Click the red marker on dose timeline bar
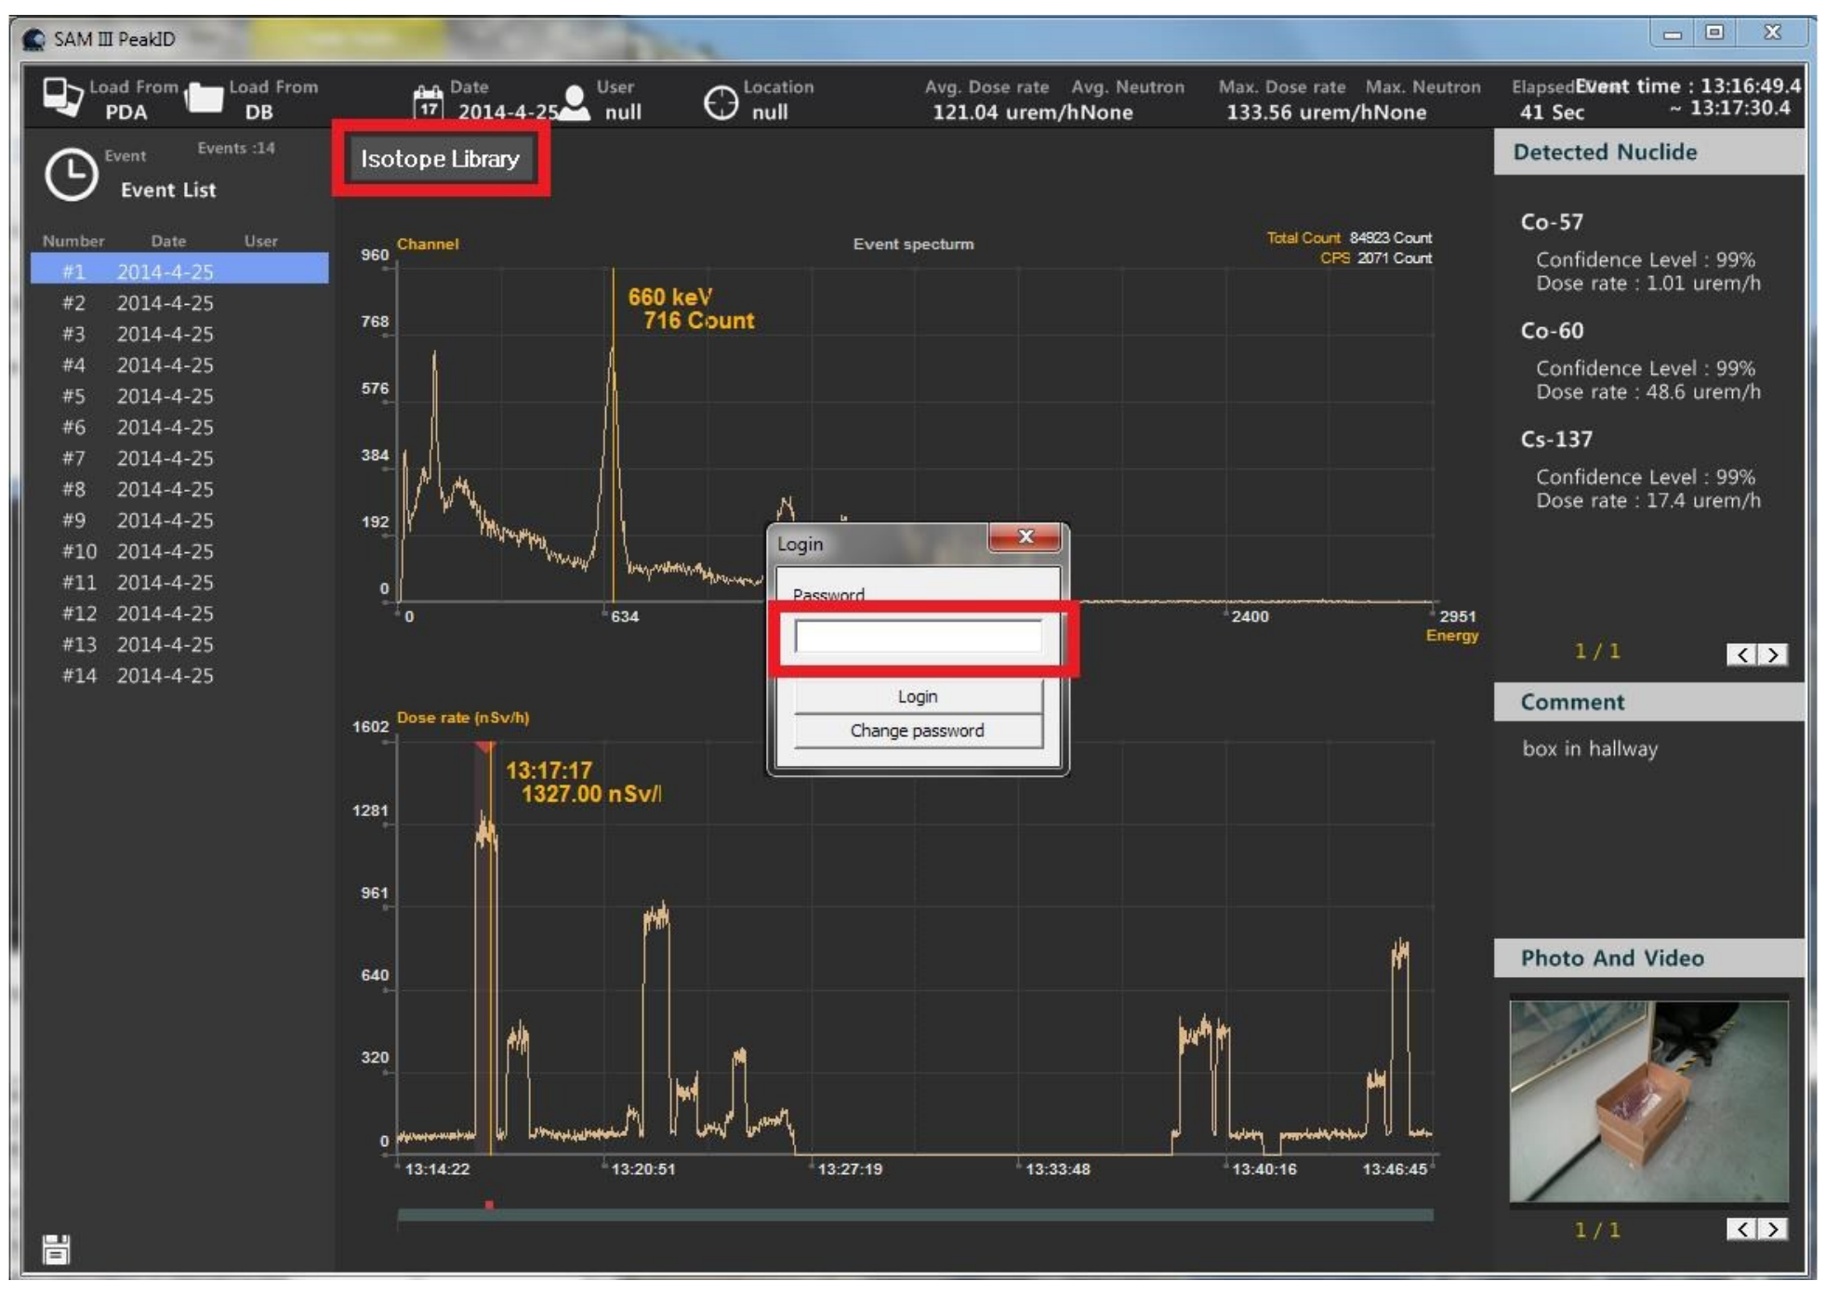This screenshot has width=1826, height=1294. [489, 1205]
